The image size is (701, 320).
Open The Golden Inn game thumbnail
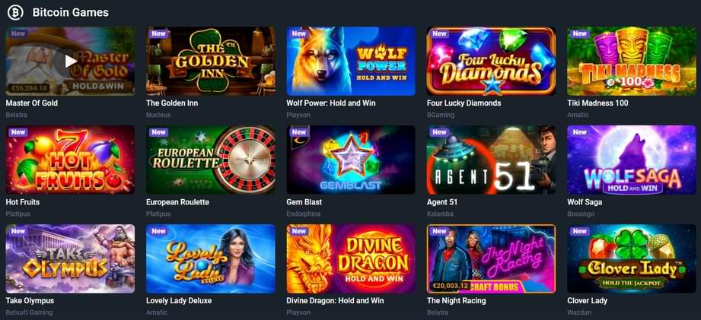(x=211, y=61)
